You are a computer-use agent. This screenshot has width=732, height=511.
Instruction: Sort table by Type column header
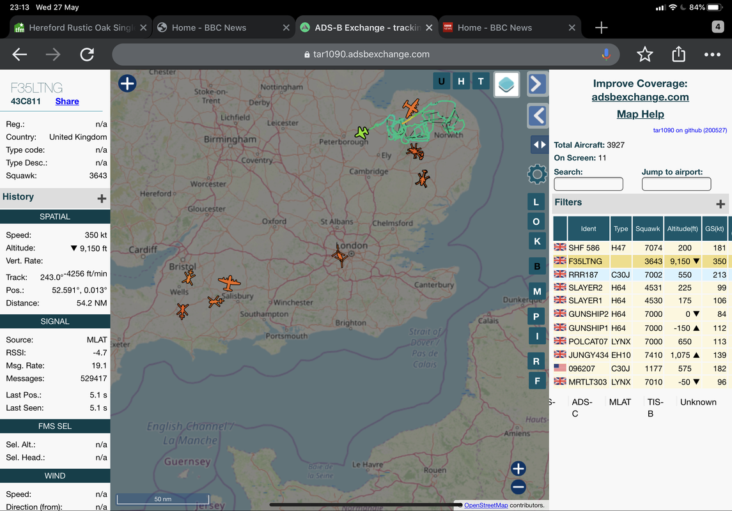pos(620,229)
